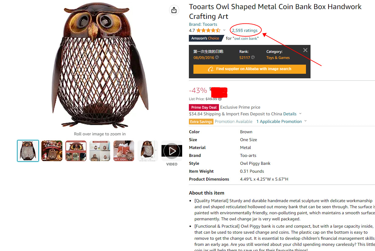The width and height of the screenshot is (375, 251).
Task: Click the share icon above product image
Action: click(x=174, y=10)
